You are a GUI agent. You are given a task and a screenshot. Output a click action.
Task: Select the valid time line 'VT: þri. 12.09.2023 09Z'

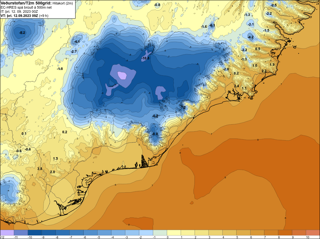click(x=19, y=16)
